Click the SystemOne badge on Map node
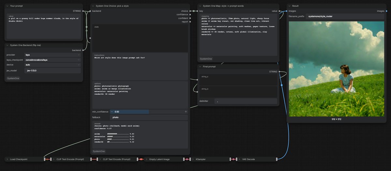Image resolution: width=391 pixels, height=171 pixels. (x=206, y=59)
